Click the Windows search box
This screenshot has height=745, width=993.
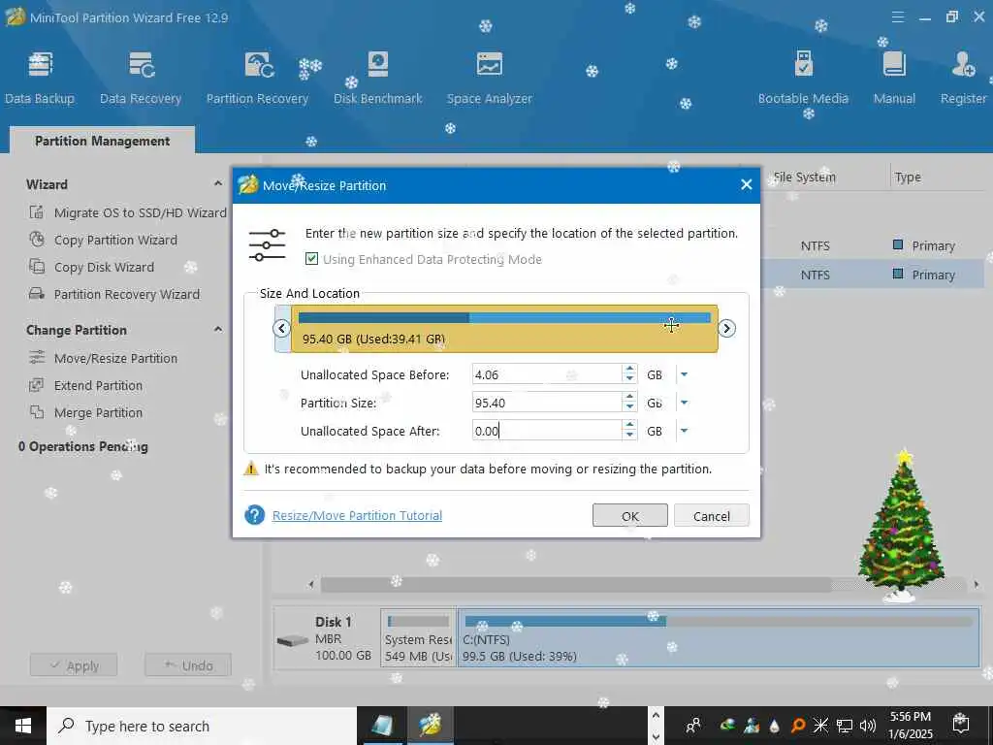[x=202, y=726]
